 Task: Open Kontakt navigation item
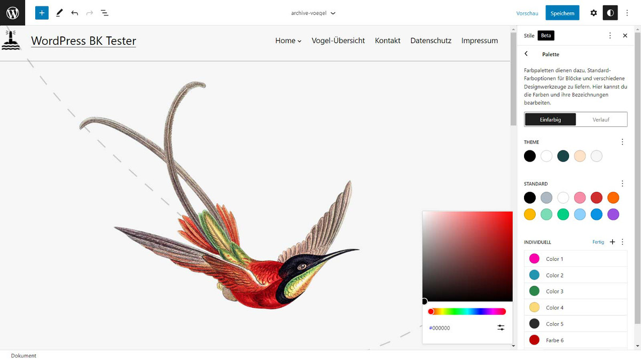pos(388,41)
